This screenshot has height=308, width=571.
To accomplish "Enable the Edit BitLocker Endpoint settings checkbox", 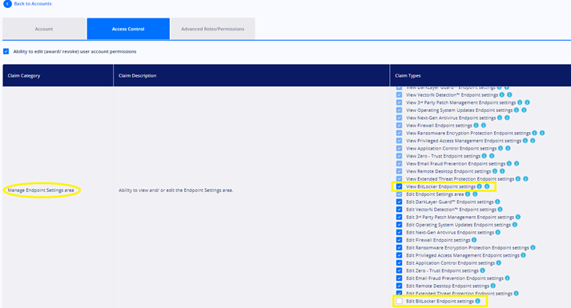I will [399, 301].
